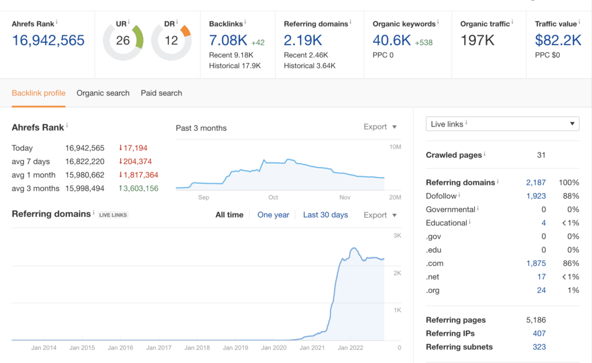Image resolution: width=592 pixels, height=363 pixels.
Task: Click info icon beside top Referring domains metric
Action: 350,23
